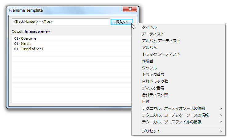Select preview row 01 - Tunnel of Set I
The height and width of the screenshot is (138, 228).
(72, 49)
